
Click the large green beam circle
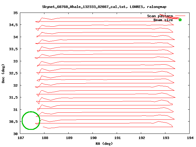tap(31, 120)
